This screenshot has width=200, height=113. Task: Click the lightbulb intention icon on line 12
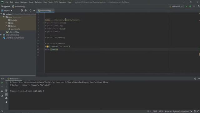[47, 46]
